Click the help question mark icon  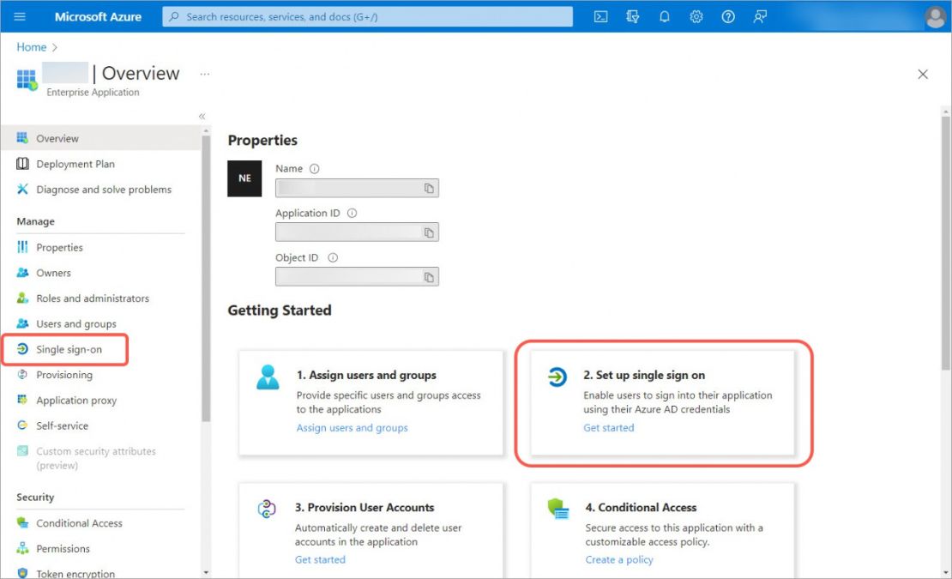728,17
